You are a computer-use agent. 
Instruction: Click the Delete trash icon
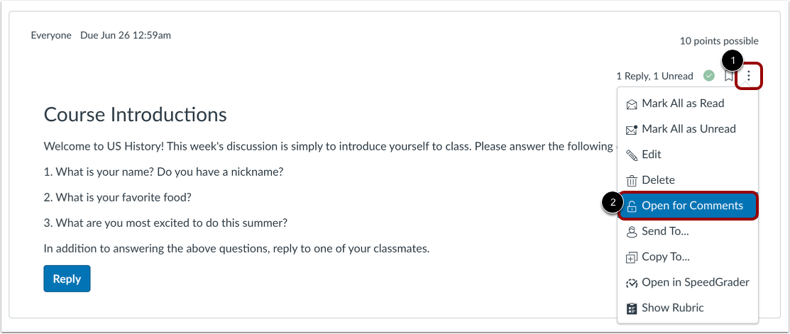[x=631, y=181]
